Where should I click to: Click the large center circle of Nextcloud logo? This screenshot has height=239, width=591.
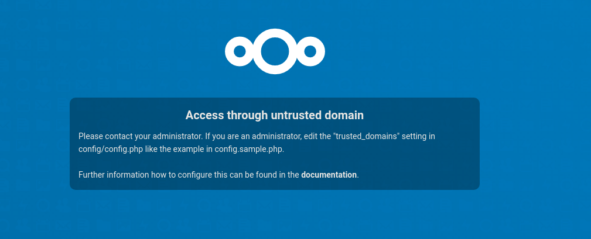(275, 51)
